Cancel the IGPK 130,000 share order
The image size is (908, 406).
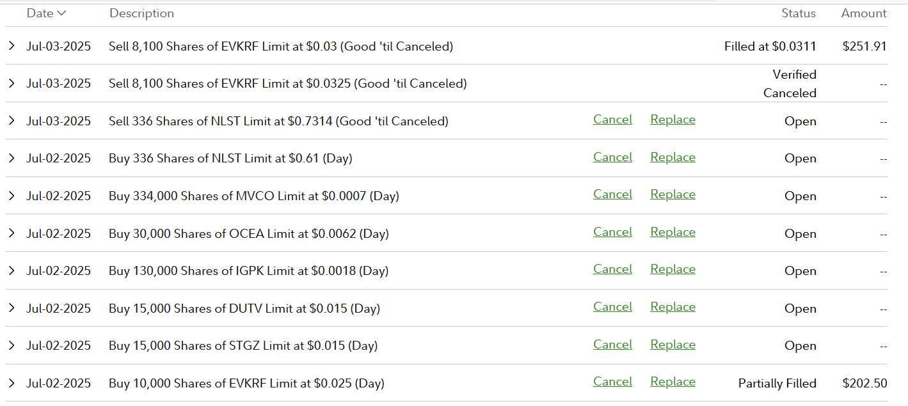(612, 269)
